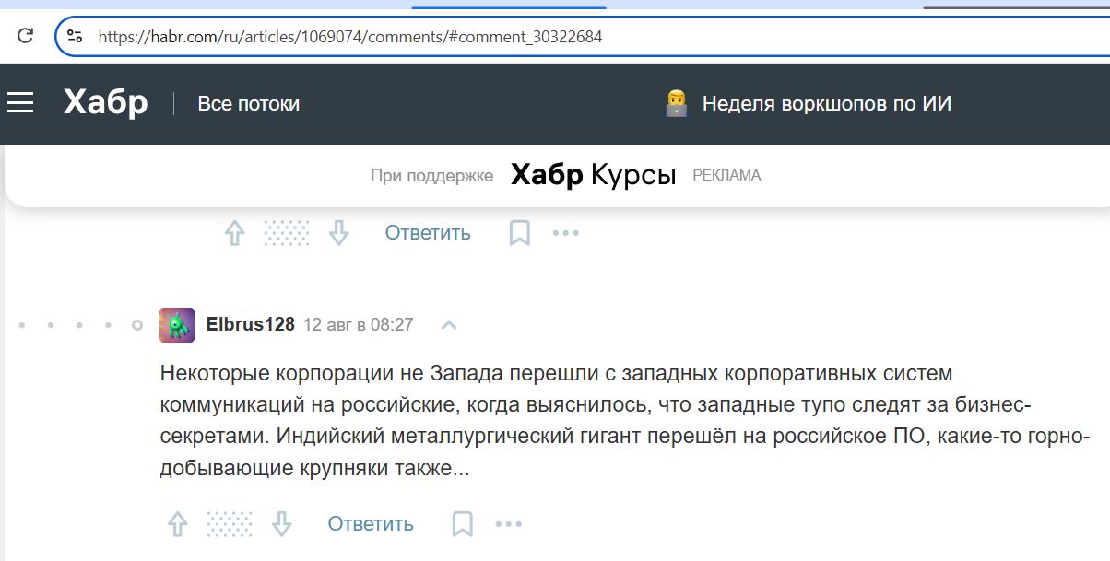1110x561 pixels.
Task: Reload the page with browser refresh icon
Action: [x=25, y=36]
